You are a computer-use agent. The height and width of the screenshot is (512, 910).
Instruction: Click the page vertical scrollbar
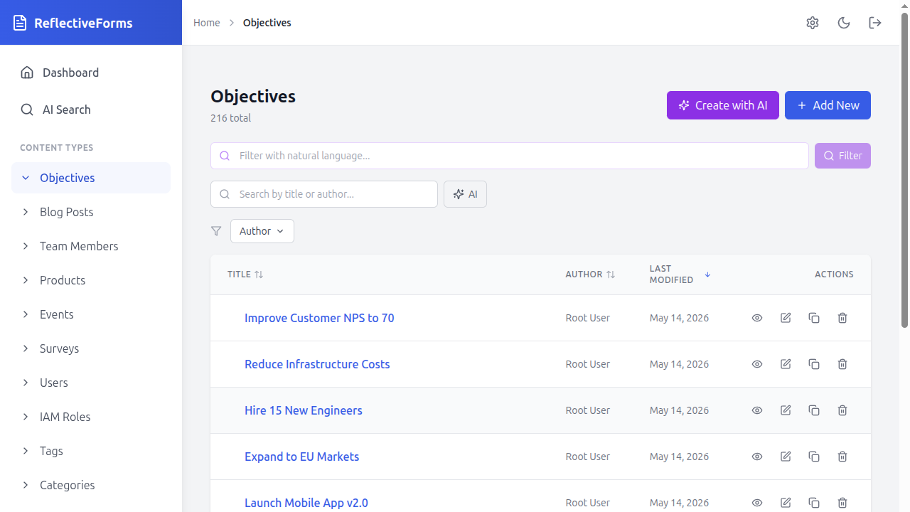(x=904, y=171)
